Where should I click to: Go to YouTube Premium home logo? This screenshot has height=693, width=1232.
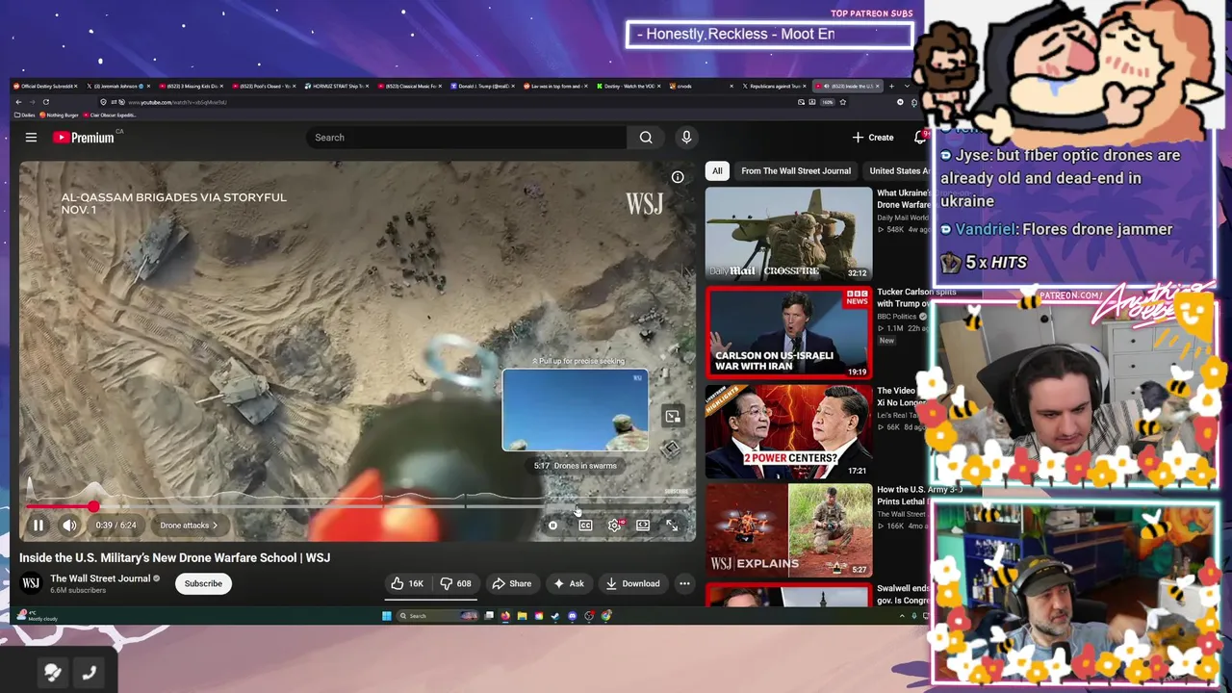(83, 138)
